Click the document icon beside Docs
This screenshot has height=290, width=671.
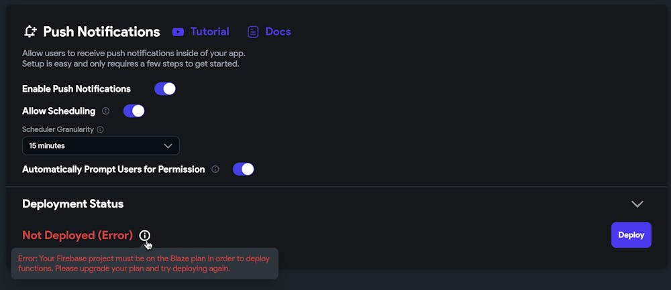(x=253, y=31)
